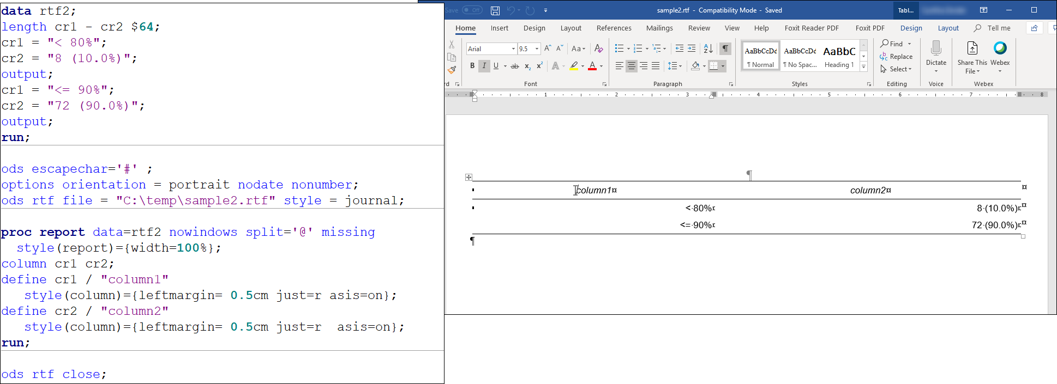
Task: Click the Format Painter brush icon
Action: coord(452,70)
